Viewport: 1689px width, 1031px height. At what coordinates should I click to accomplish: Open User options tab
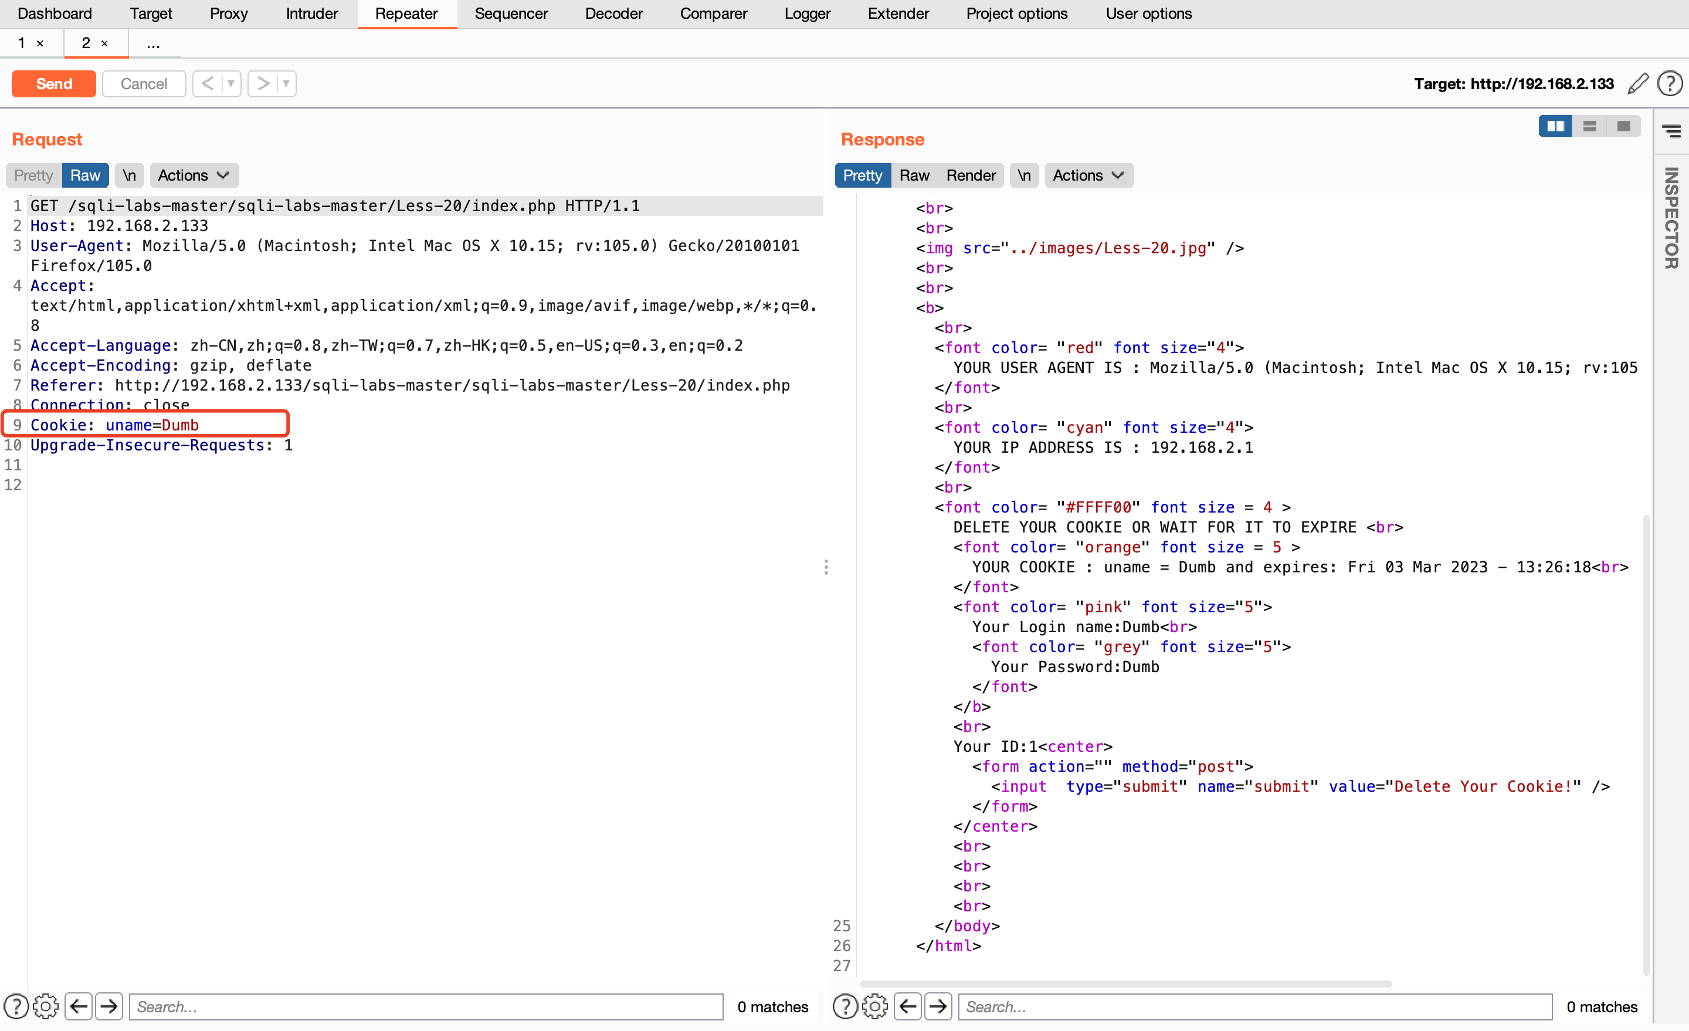coord(1149,13)
